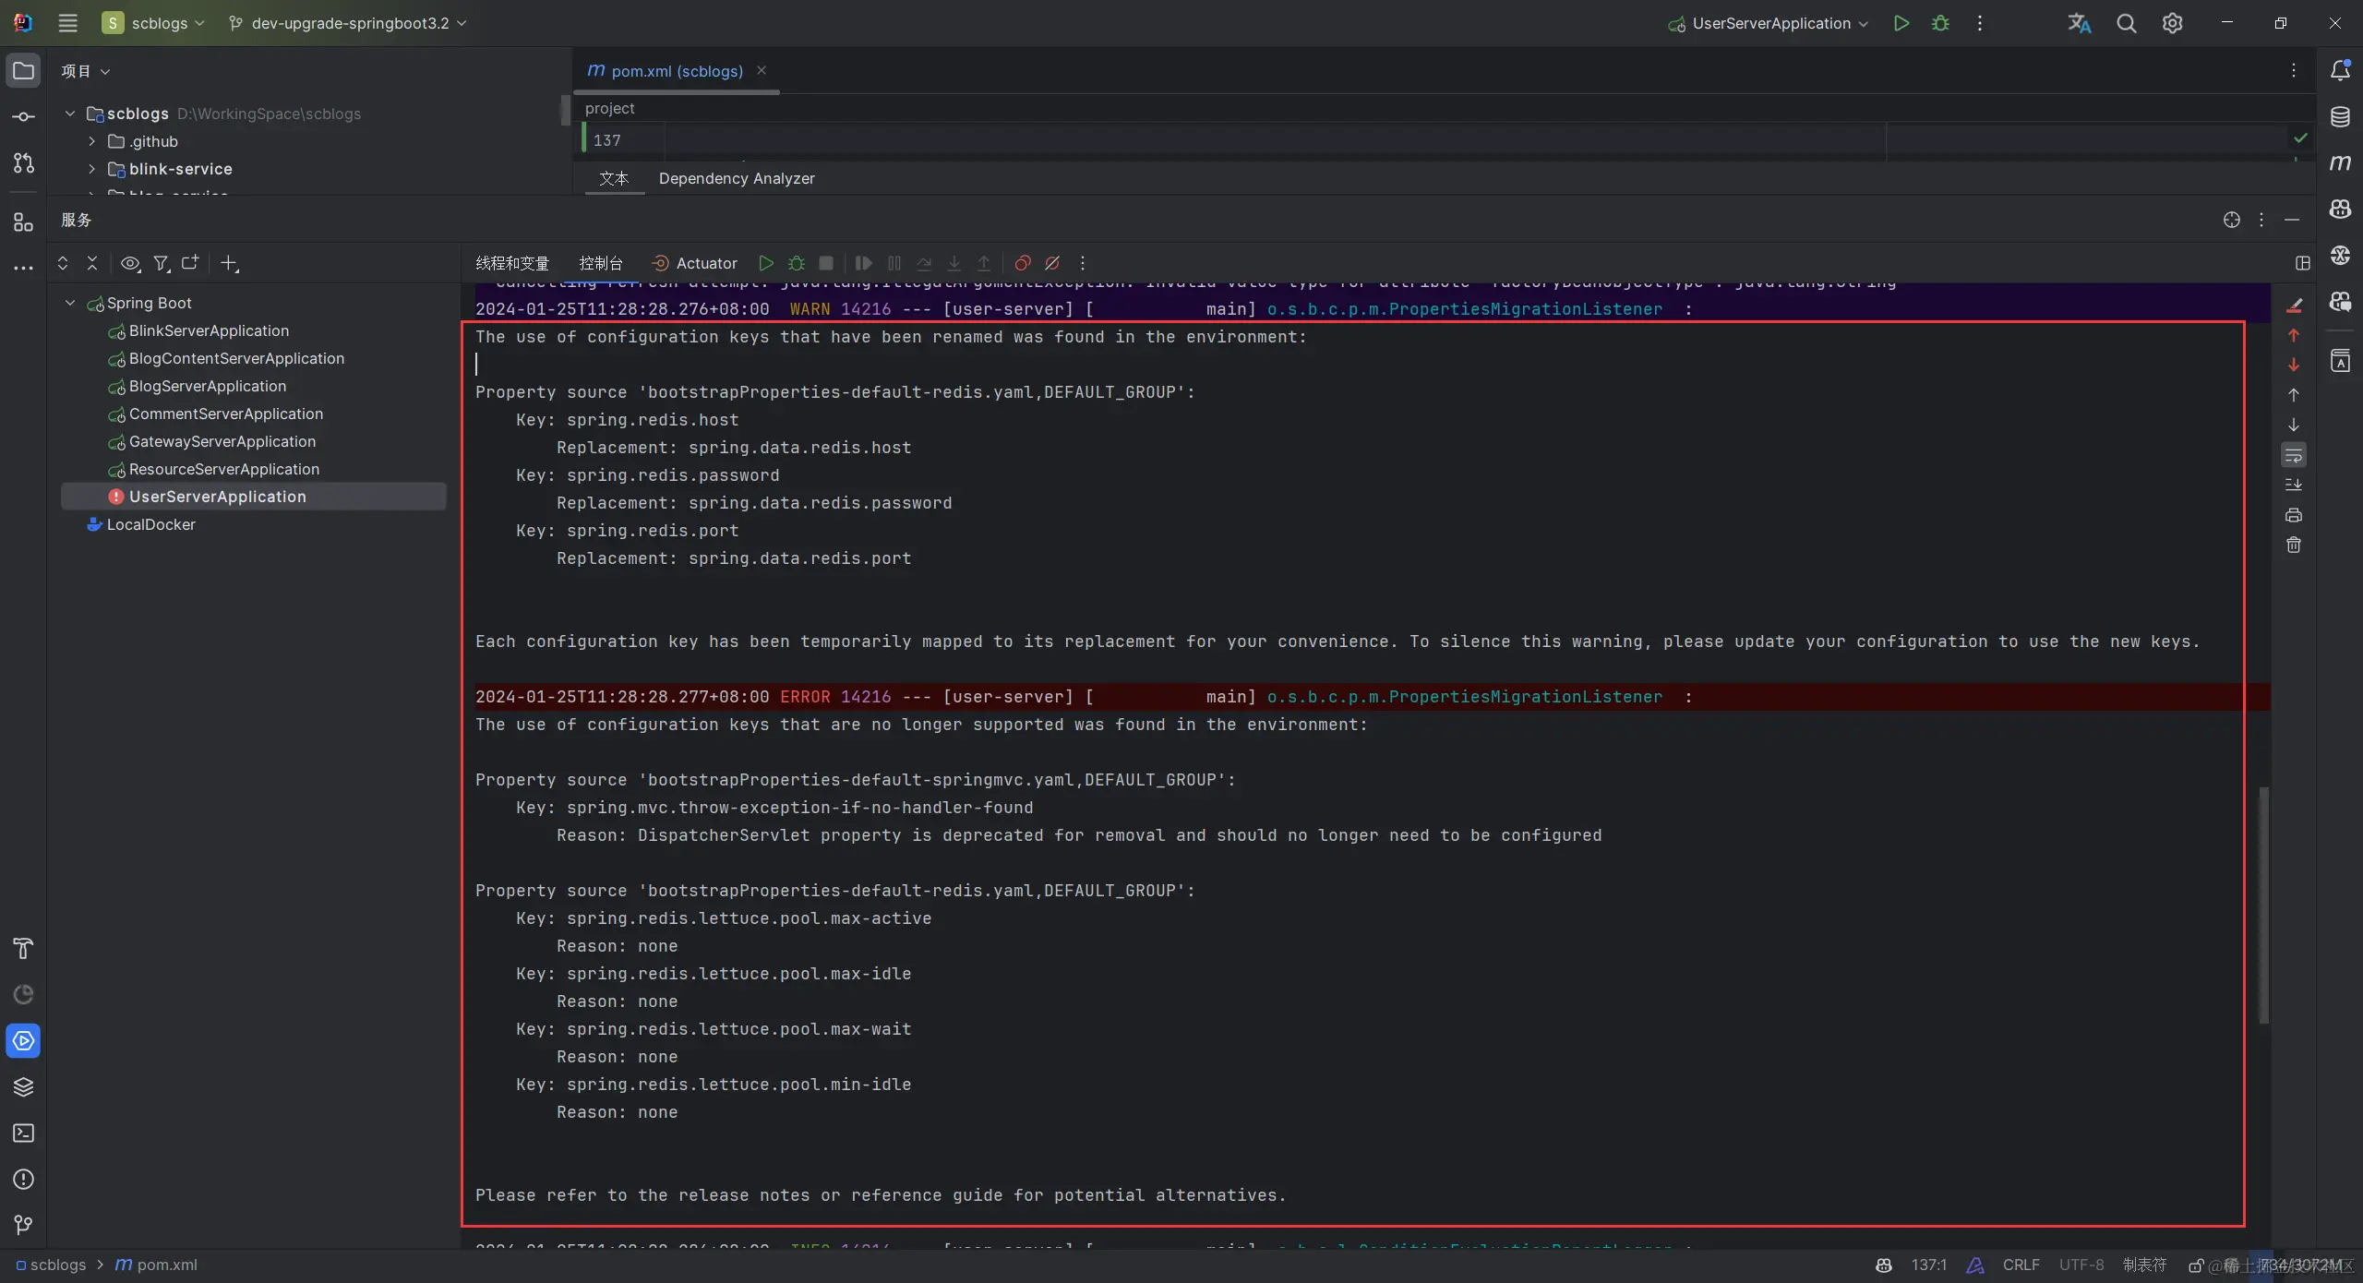Clear console output with the trash icon

pyautogui.click(x=2295, y=546)
